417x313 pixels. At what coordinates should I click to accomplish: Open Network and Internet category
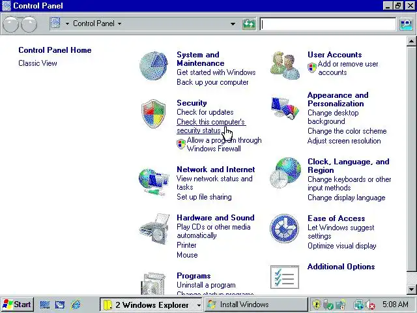point(216,170)
